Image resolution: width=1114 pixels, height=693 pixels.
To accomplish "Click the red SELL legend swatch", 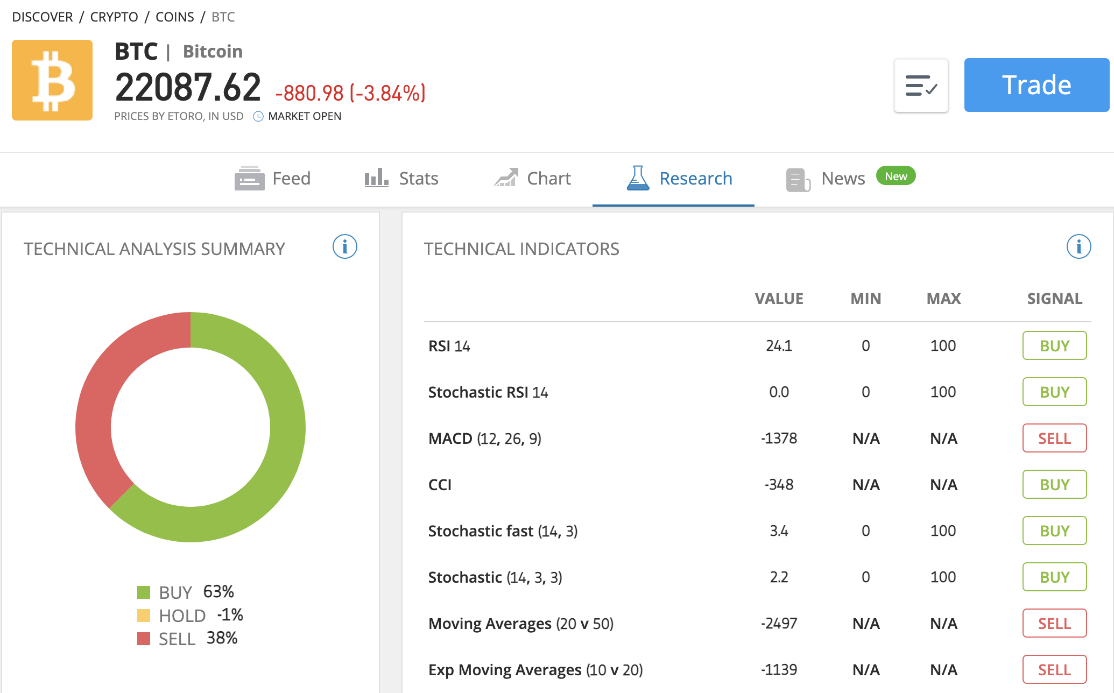I will tap(144, 639).
